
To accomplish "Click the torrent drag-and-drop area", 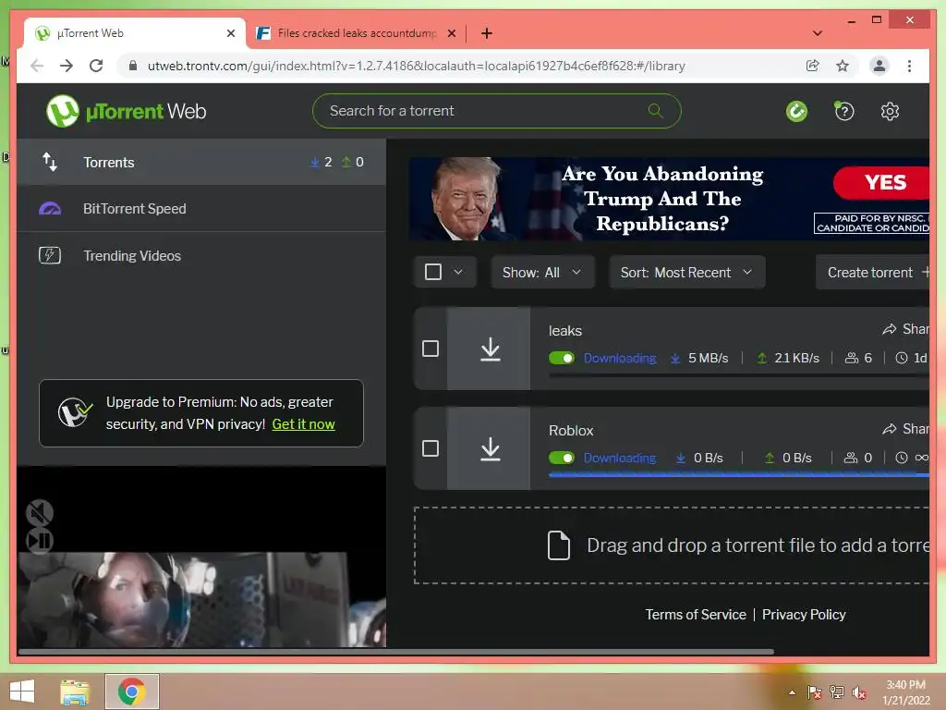I will 672,545.
